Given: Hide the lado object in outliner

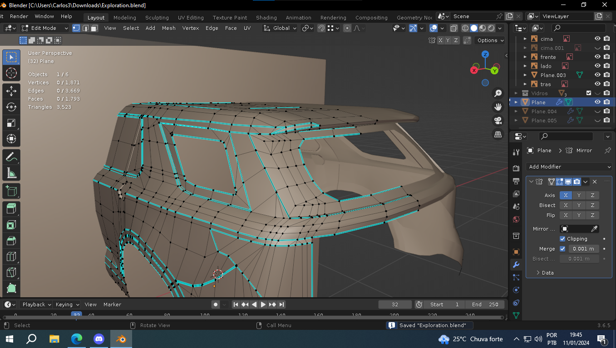Looking at the screenshot, I should (597, 66).
